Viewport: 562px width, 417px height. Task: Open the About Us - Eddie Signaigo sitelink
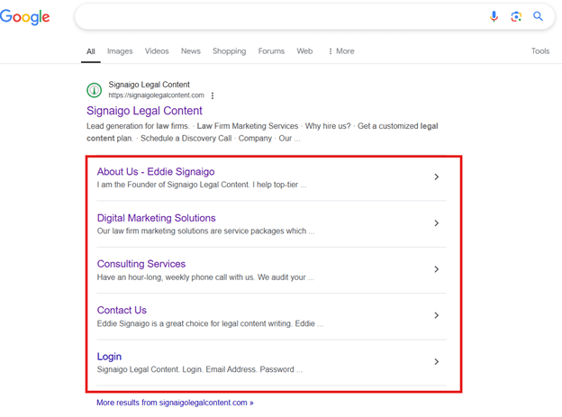coord(156,172)
